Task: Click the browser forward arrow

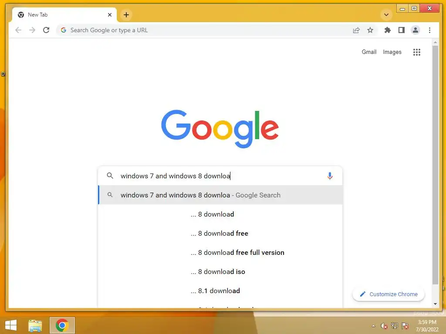Action: coord(32,30)
